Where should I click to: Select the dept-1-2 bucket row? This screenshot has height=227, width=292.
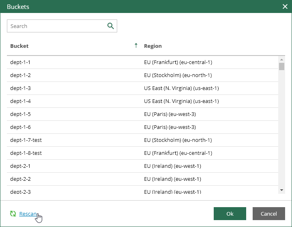[x=143, y=75]
